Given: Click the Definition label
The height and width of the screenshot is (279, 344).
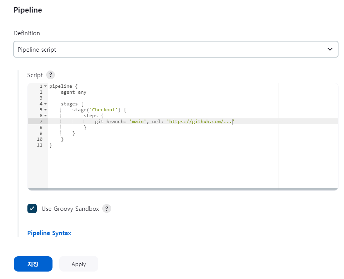Looking at the screenshot, I should [27, 33].
